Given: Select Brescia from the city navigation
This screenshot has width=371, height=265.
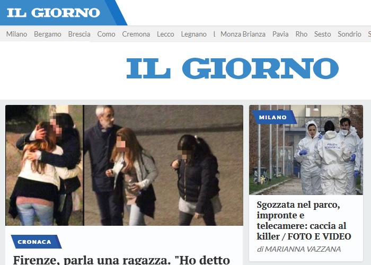Looking at the screenshot, I should (x=79, y=34).
